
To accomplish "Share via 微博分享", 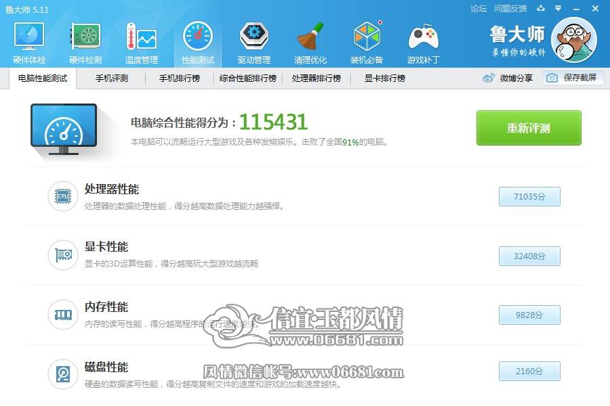I will pos(508,78).
